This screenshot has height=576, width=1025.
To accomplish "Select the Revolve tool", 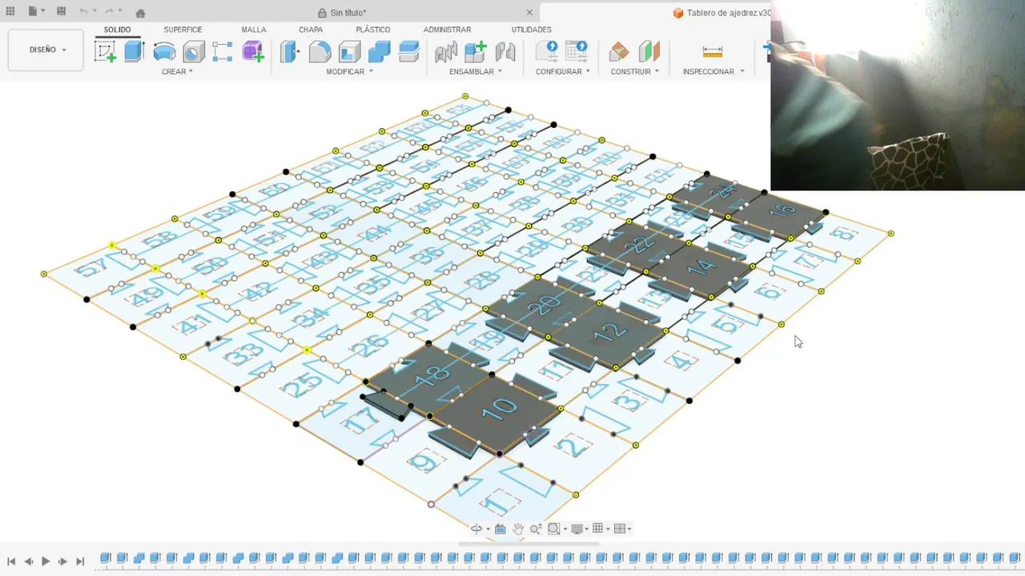I will click(164, 52).
